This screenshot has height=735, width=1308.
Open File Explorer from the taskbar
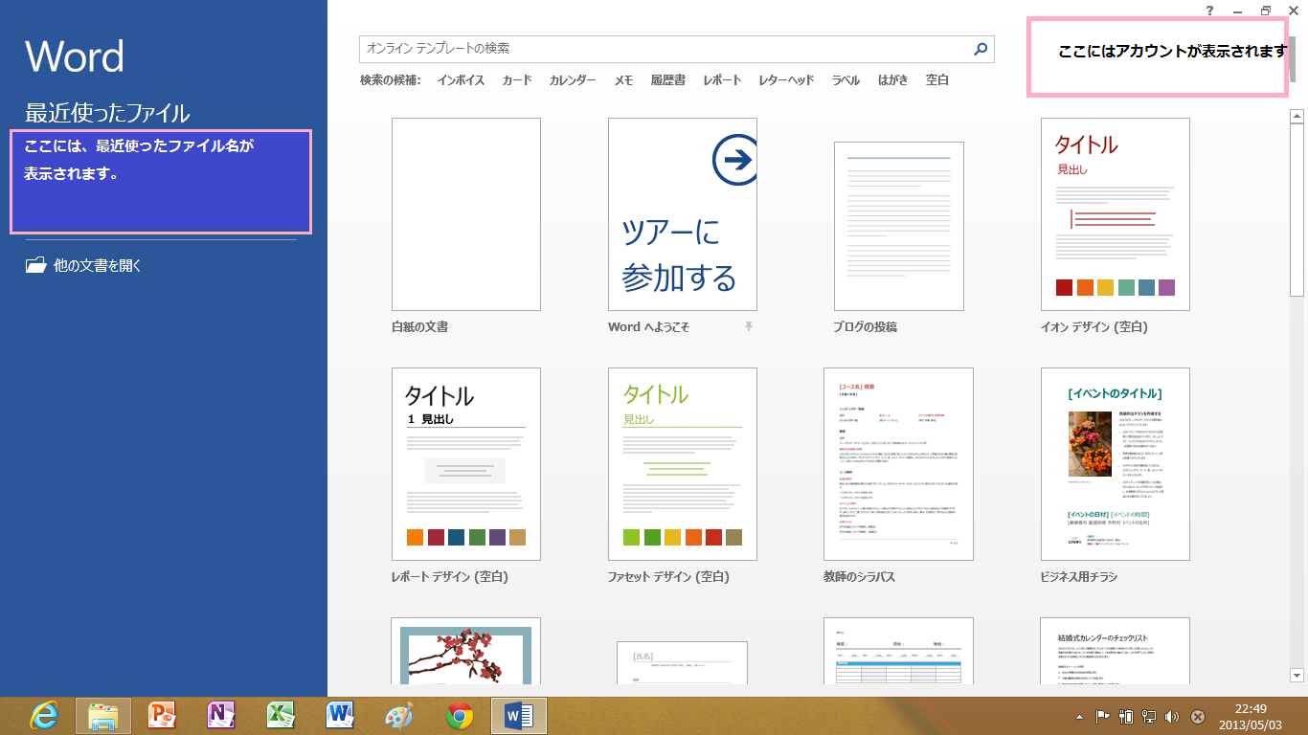(x=103, y=716)
